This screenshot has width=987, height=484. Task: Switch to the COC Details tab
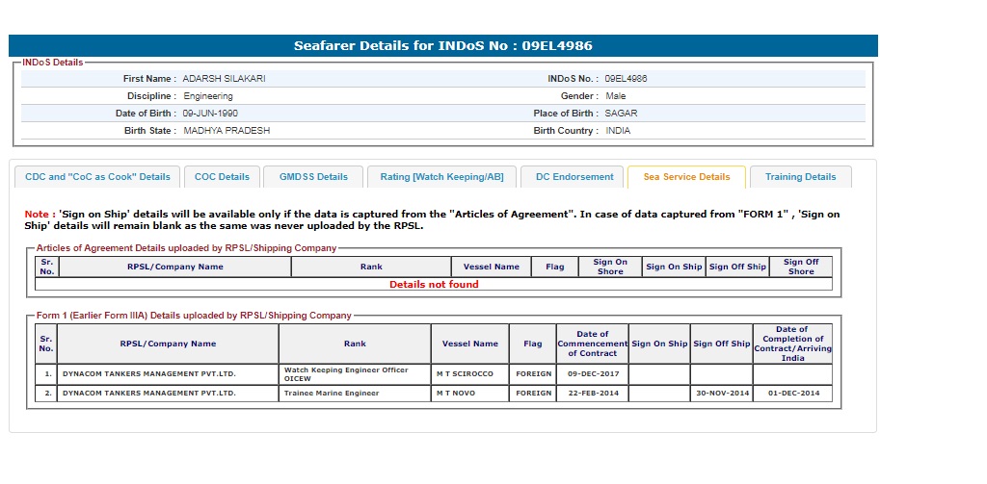(222, 177)
